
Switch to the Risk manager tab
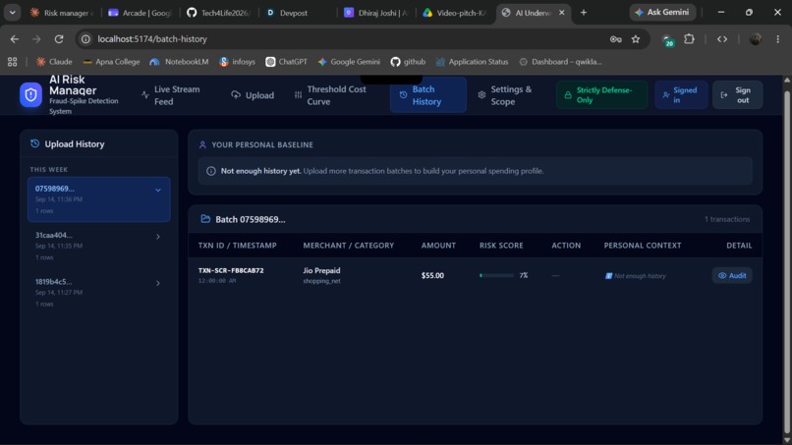click(x=61, y=13)
